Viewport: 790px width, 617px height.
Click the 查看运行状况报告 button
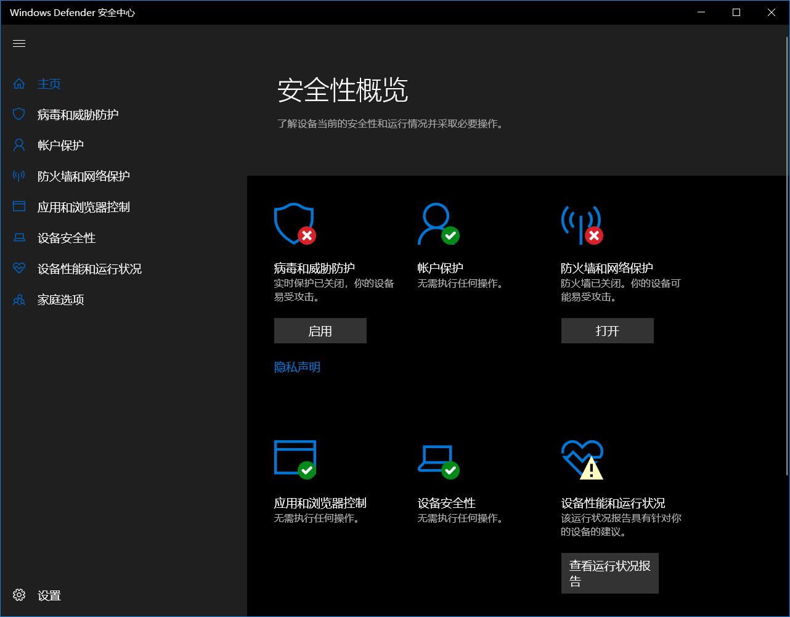pyautogui.click(x=610, y=573)
